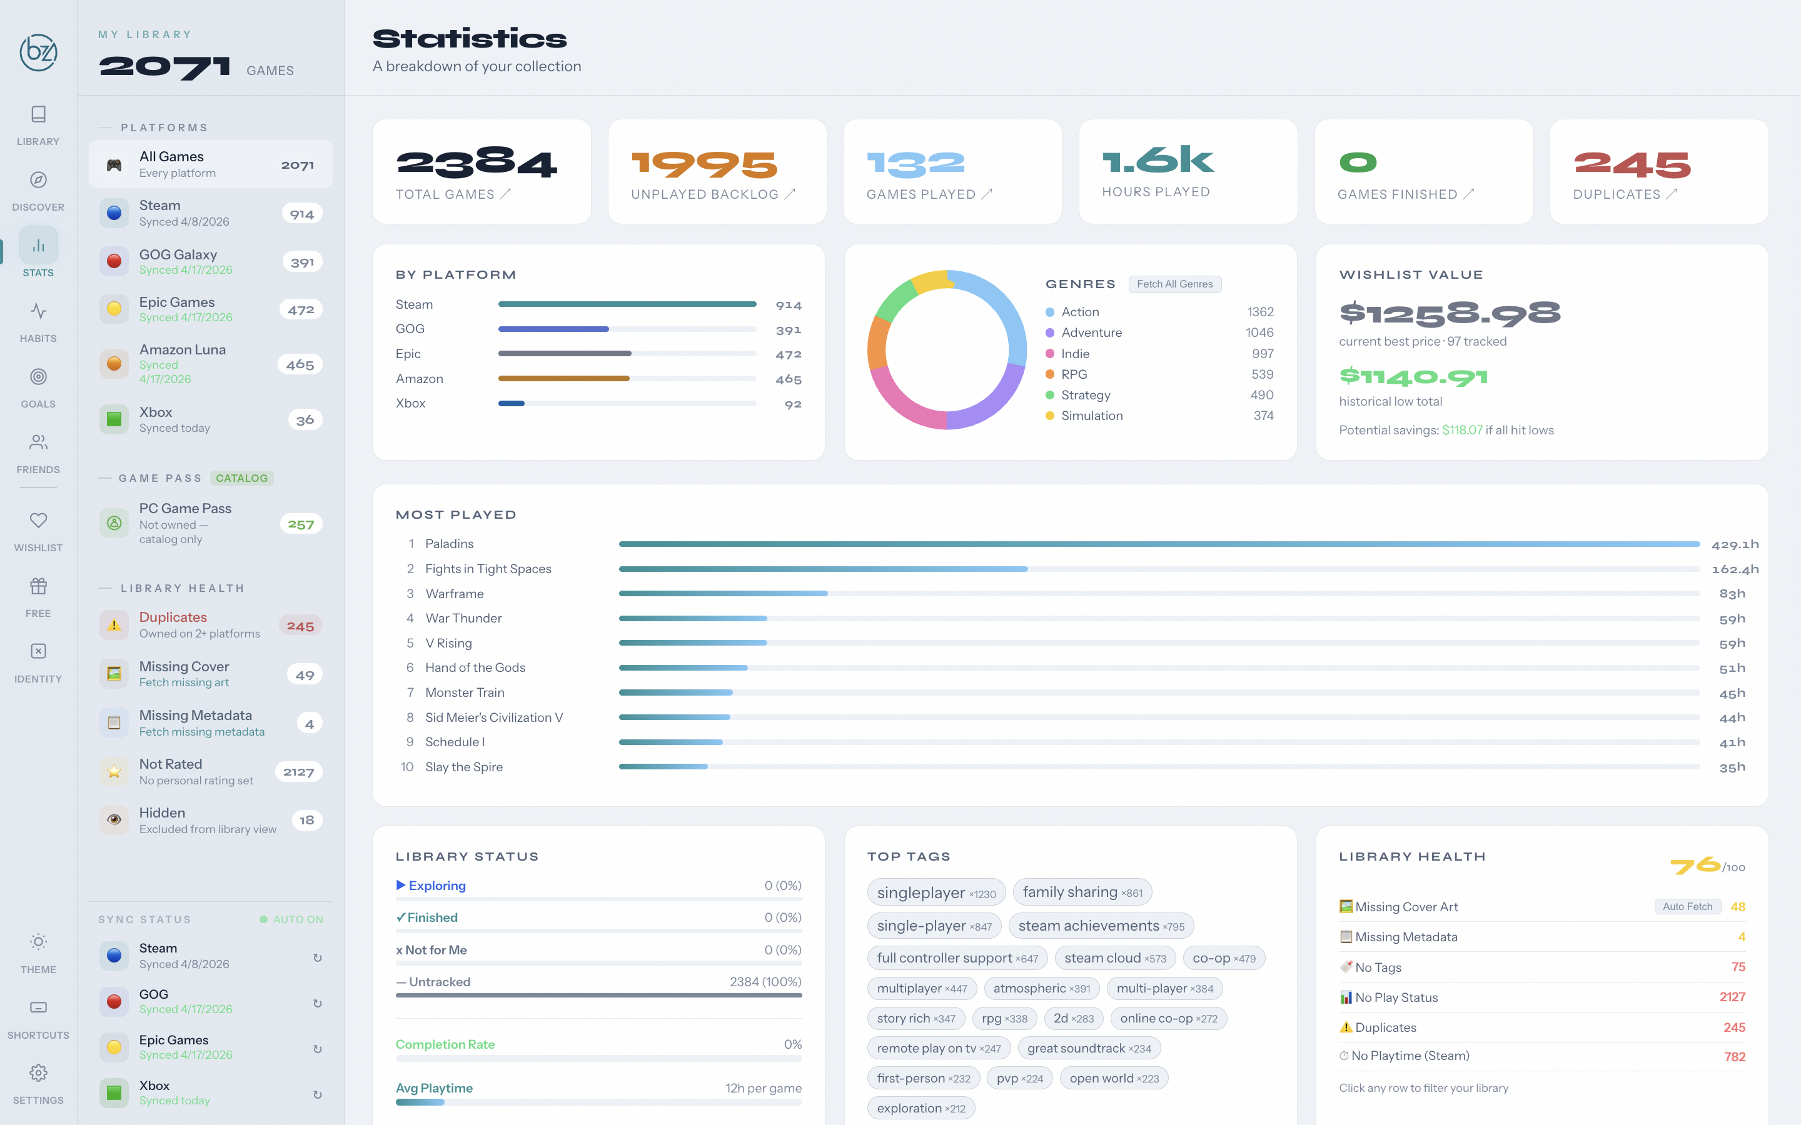Refresh GOG sync in Sync Status
Screen dimensions: 1801x1125
point(318,1003)
